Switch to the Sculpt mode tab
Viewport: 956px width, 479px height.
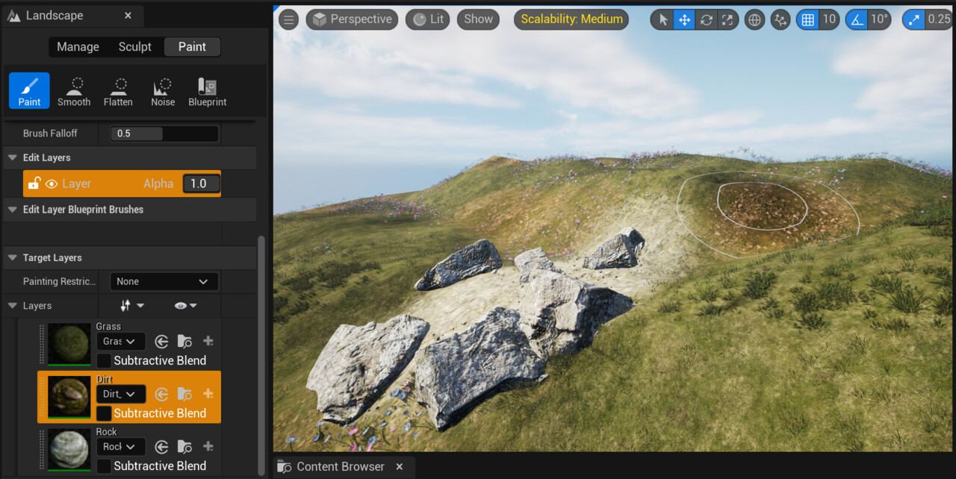[x=134, y=46]
